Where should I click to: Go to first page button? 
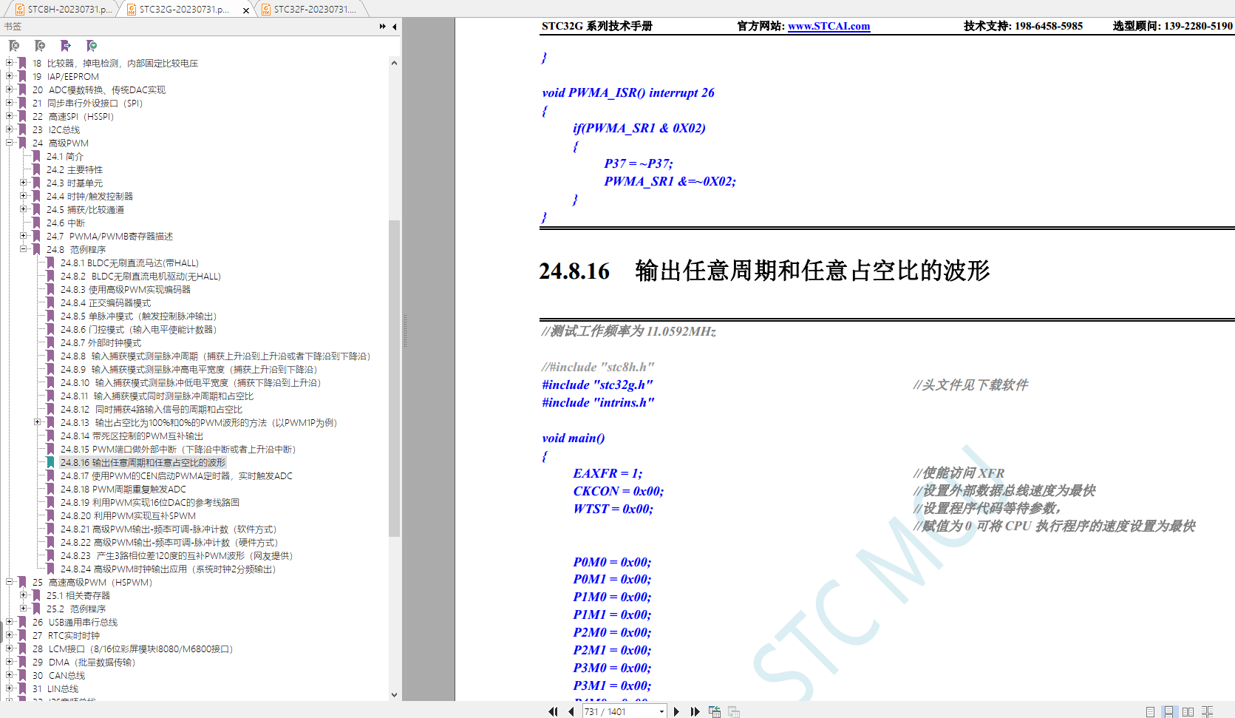click(553, 711)
